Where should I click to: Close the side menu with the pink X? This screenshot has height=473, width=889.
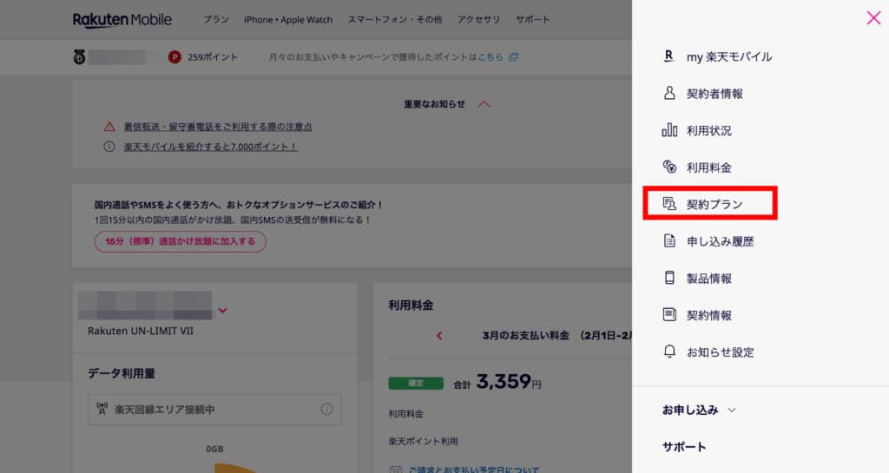coord(873,18)
